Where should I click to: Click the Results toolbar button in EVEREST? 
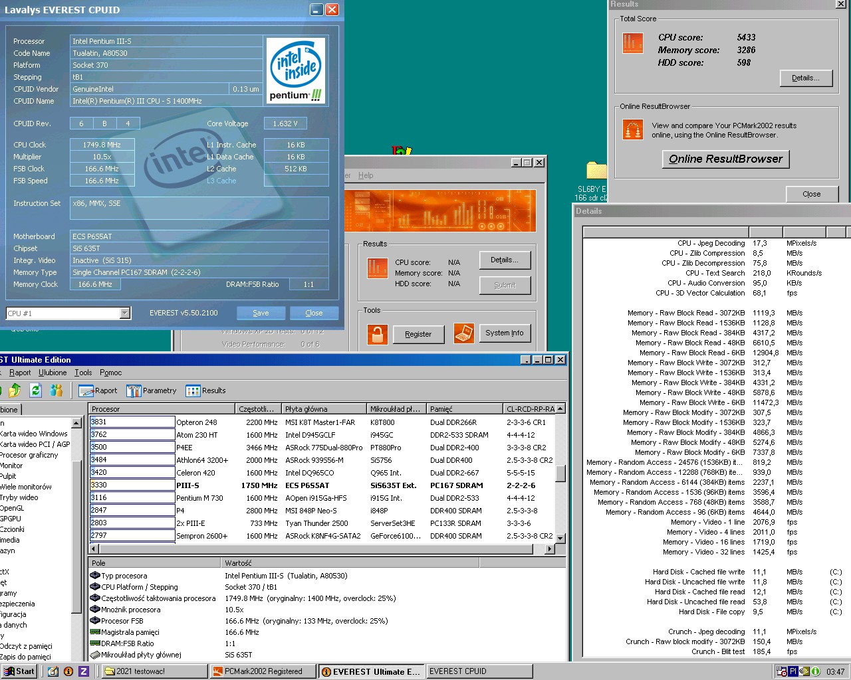[x=205, y=390]
